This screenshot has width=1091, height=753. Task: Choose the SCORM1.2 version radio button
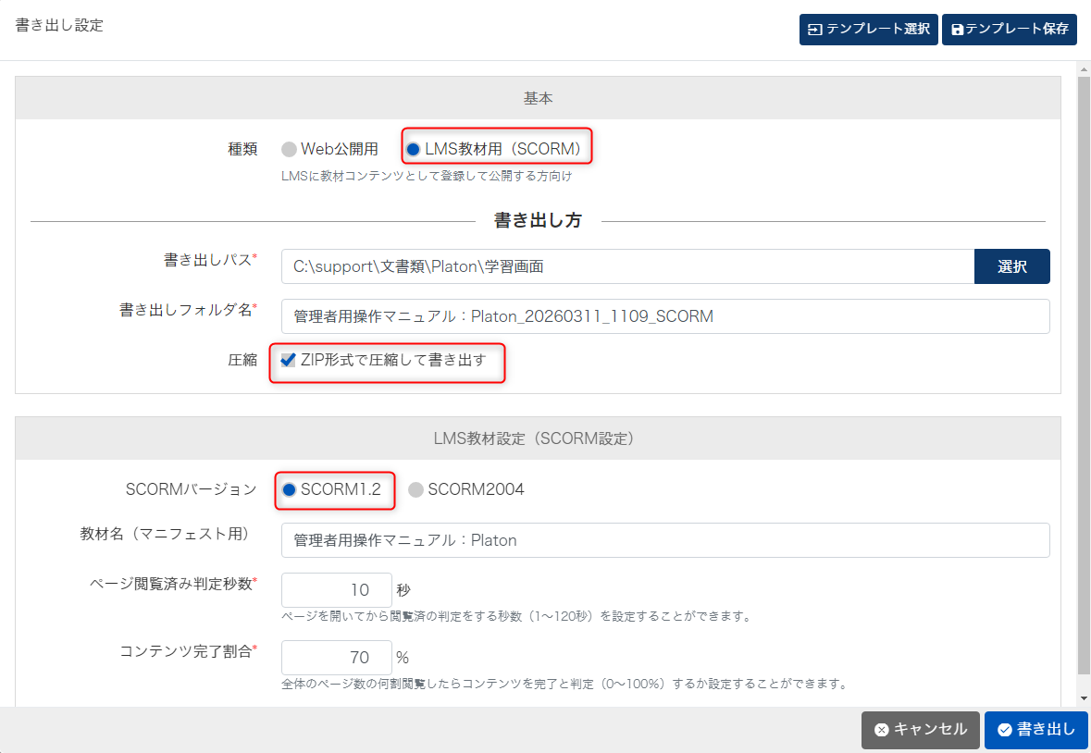coord(290,490)
